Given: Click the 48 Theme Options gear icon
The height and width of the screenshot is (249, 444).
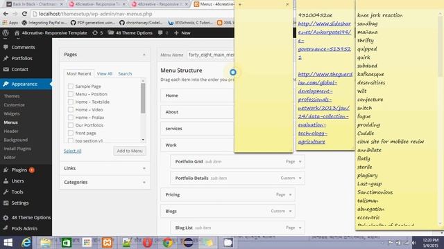Looking at the screenshot, I should pyautogui.click(x=6, y=217).
